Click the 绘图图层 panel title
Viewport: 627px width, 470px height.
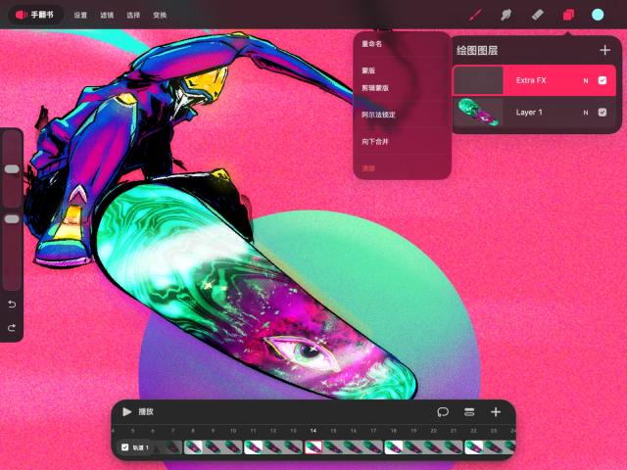pos(477,51)
